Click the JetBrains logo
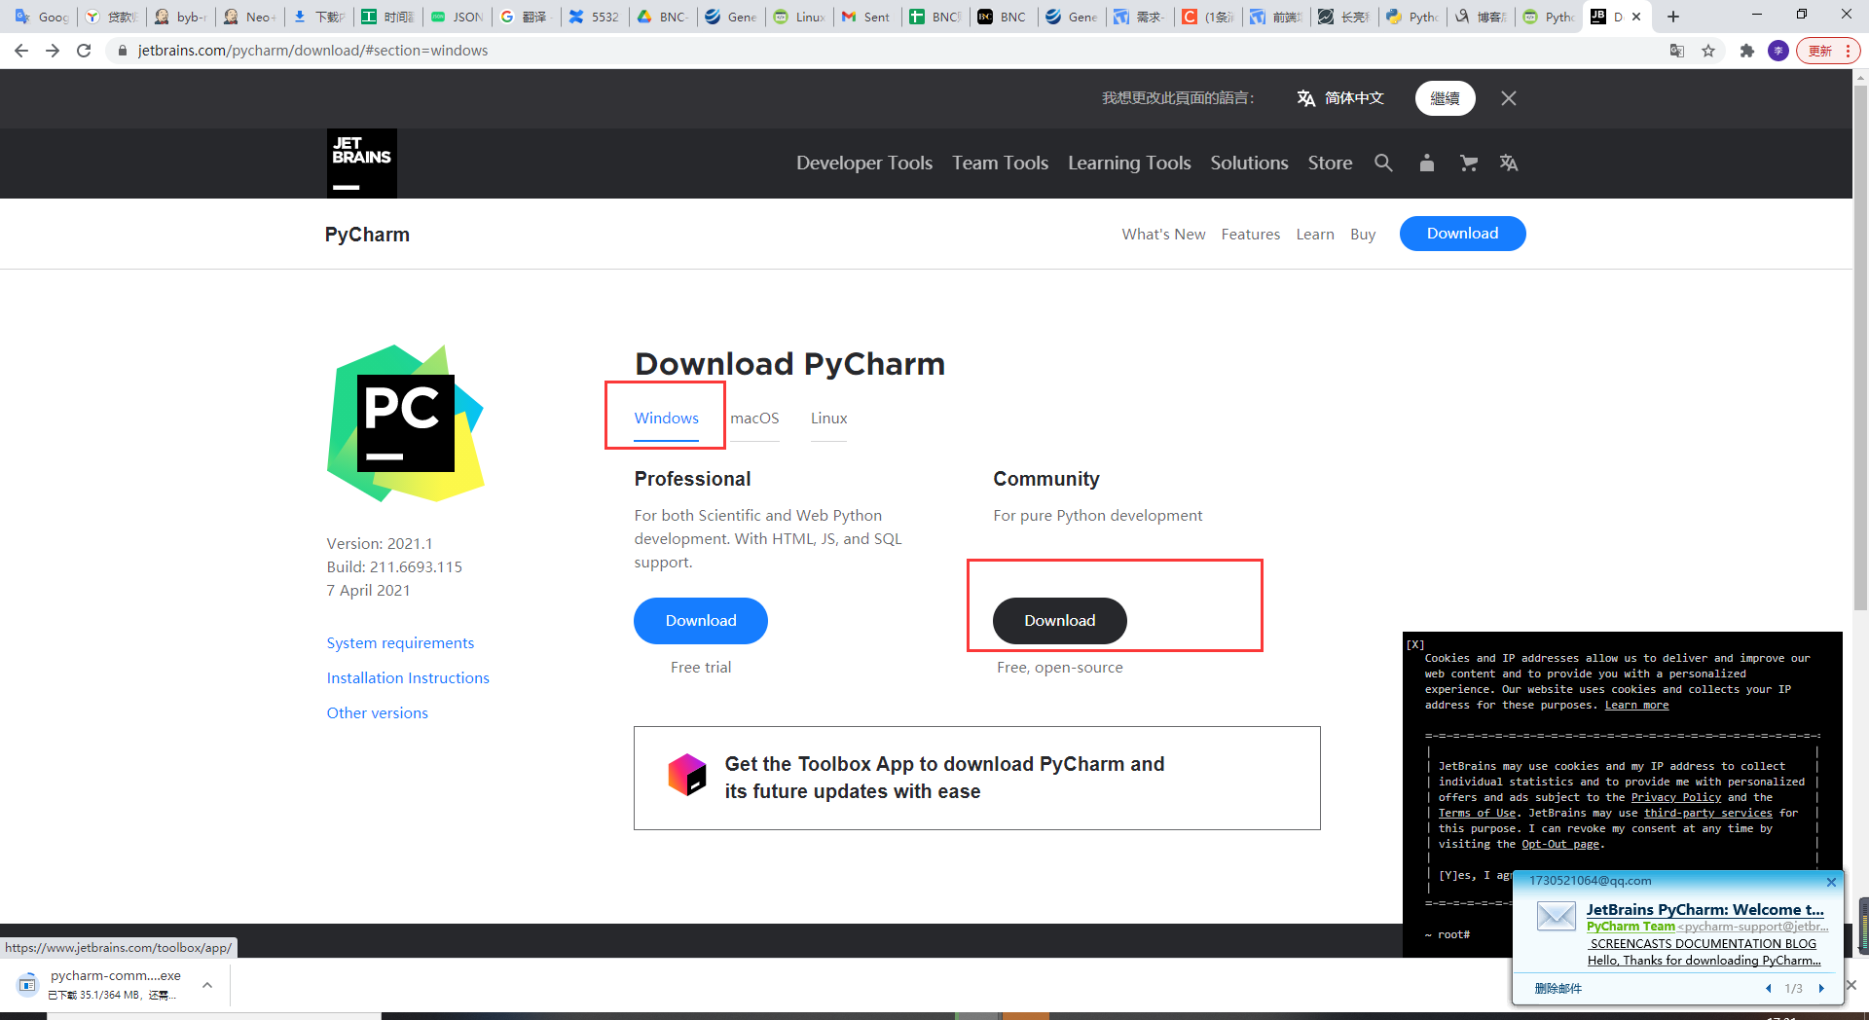The width and height of the screenshot is (1869, 1020). click(362, 164)
